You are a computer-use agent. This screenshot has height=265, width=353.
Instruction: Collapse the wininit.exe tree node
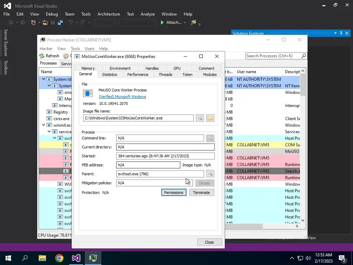44,125
